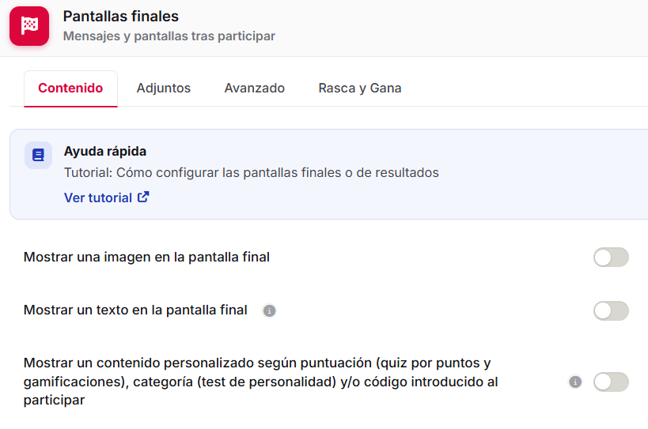
Task: Open info icon beside 'Mostrar un texto'
Action: click(269, 310)
